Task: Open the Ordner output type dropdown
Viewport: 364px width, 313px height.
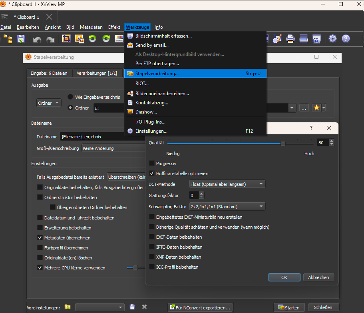Action: [x=49, y=103]
